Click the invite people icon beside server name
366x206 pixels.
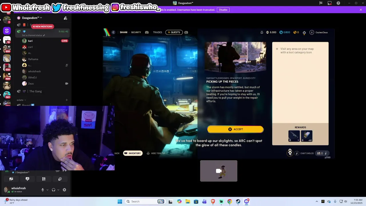tap(65, 18)
